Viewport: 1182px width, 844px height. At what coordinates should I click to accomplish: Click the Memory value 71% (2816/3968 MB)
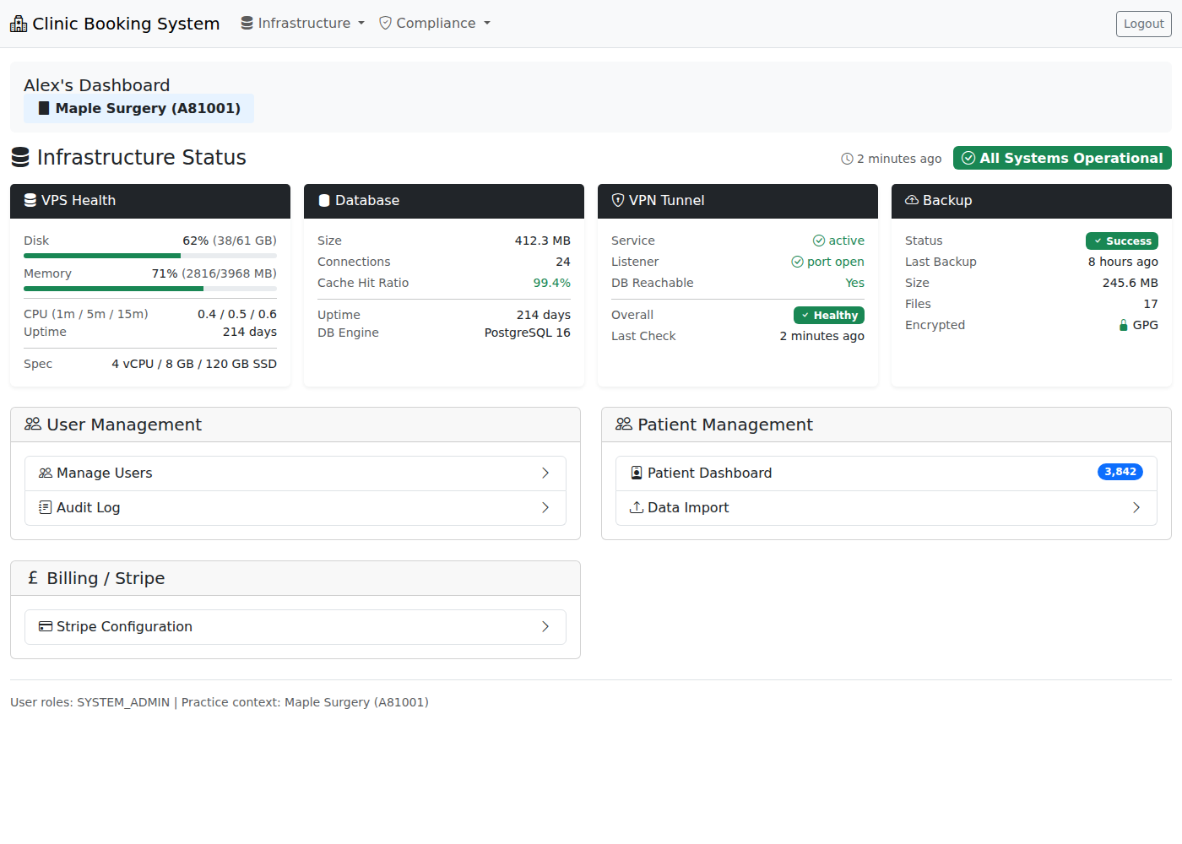pyautogui.click(x=214, y=273)
